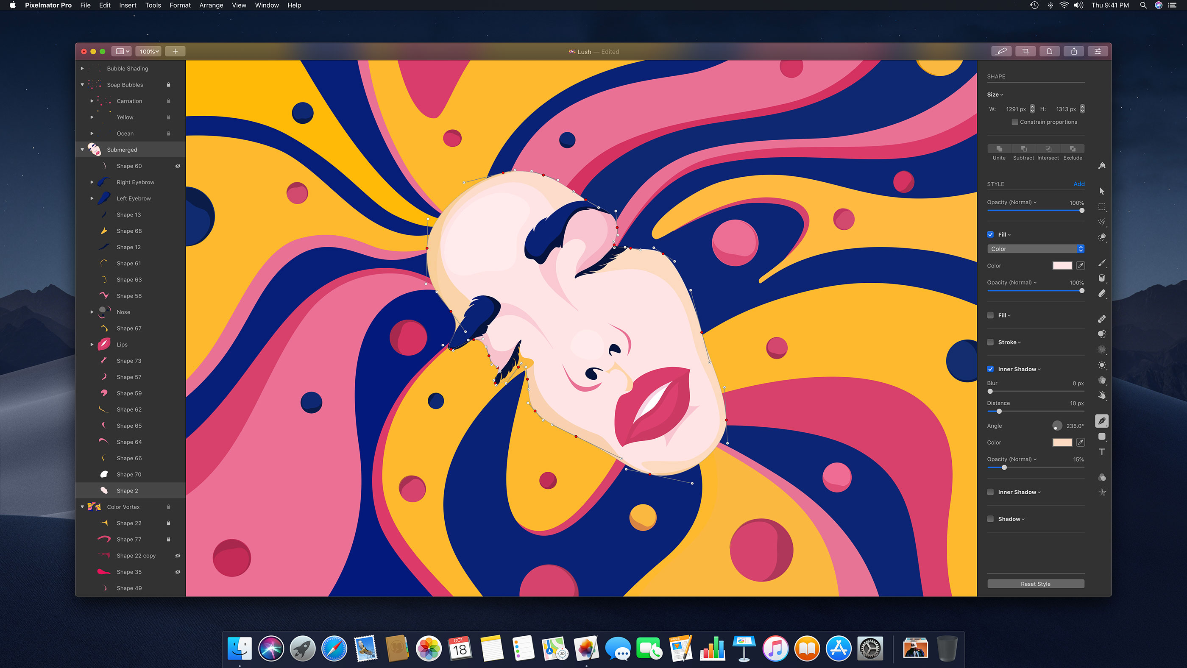The image size is (1187, 668).
Task: Click the Arrange tool icon in sidebar
Action: [x=1101, y=189]
